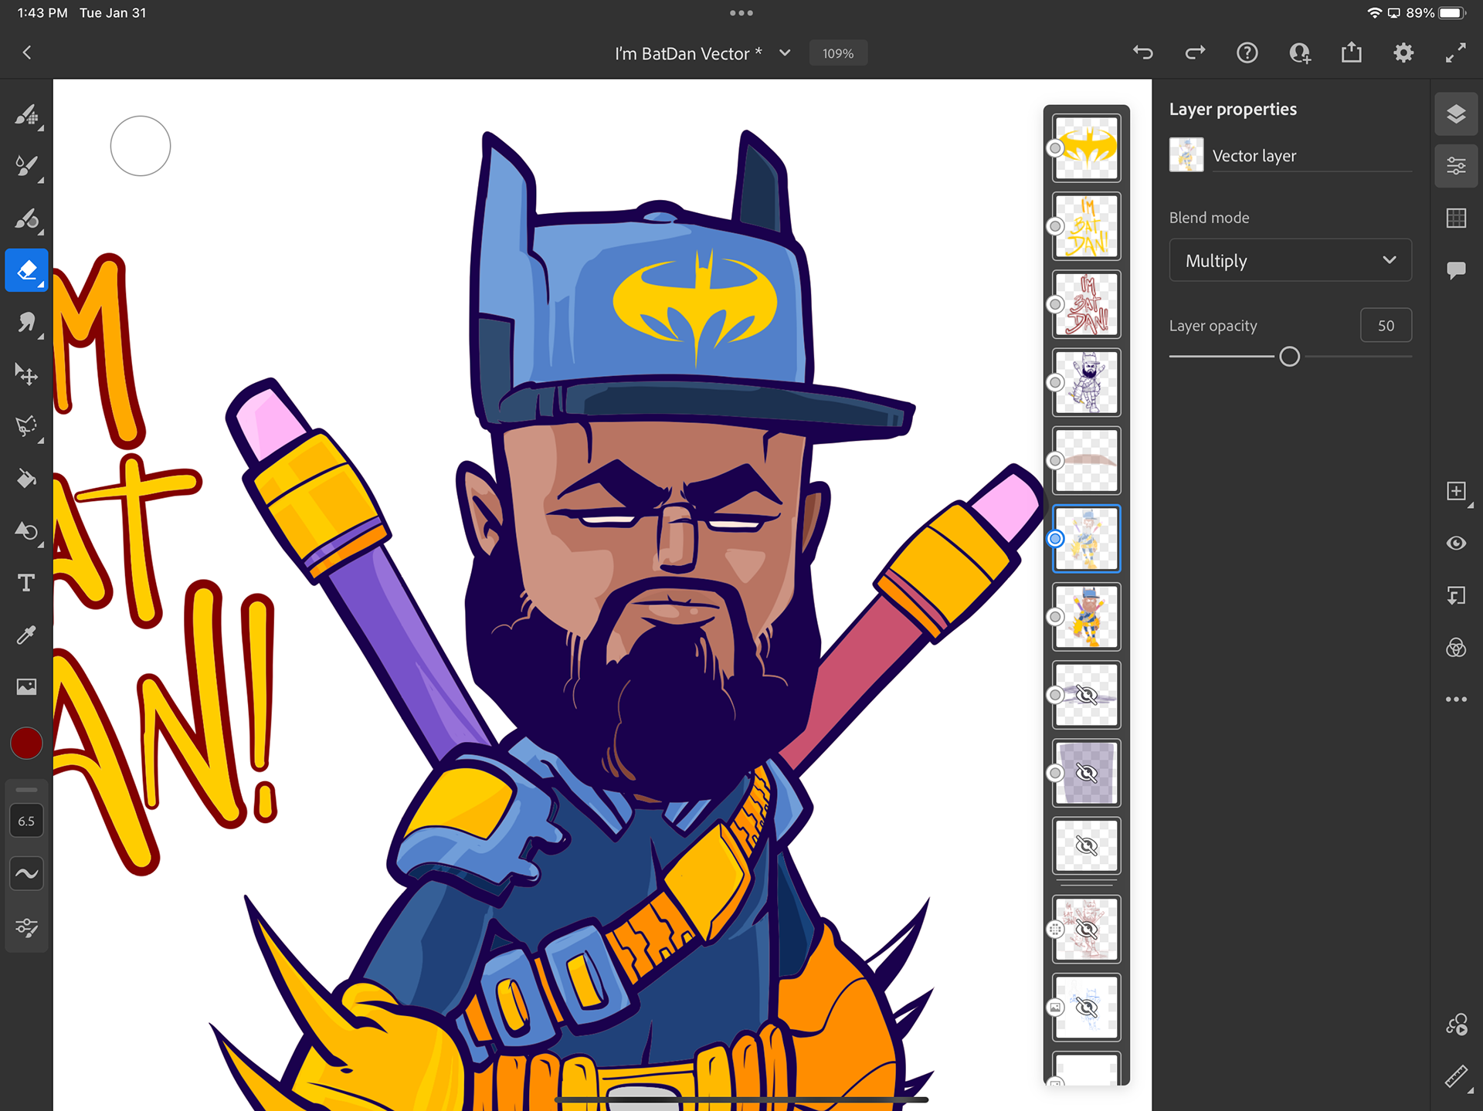Open app settings gear
The width and height of the screenshot is (1483, 1111).
click(1403, 53)
